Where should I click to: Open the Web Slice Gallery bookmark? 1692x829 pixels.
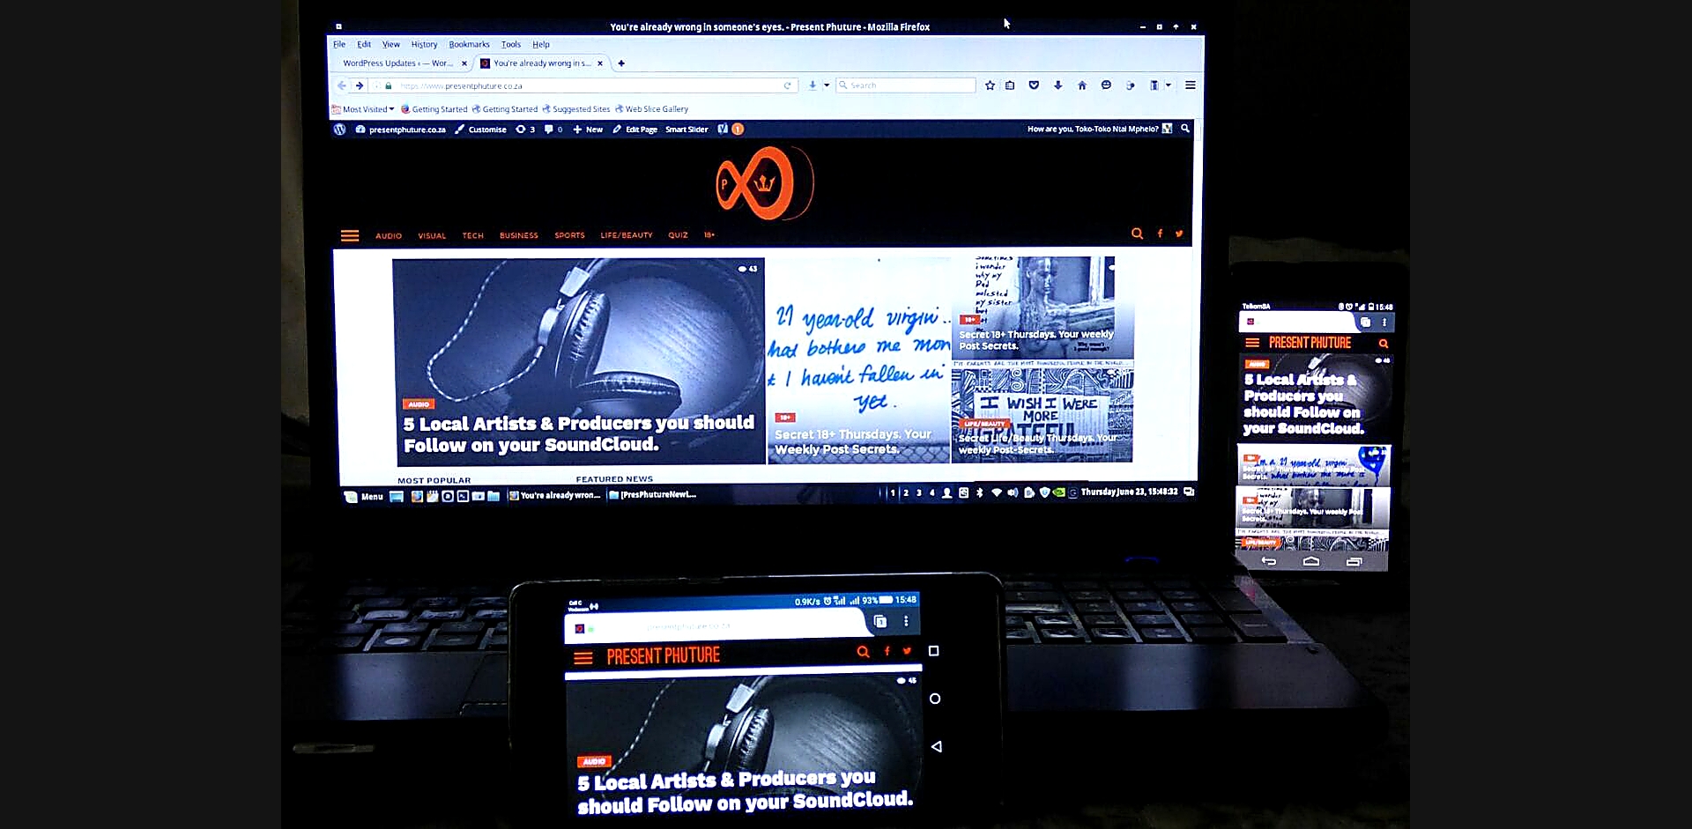coord(652,109)
